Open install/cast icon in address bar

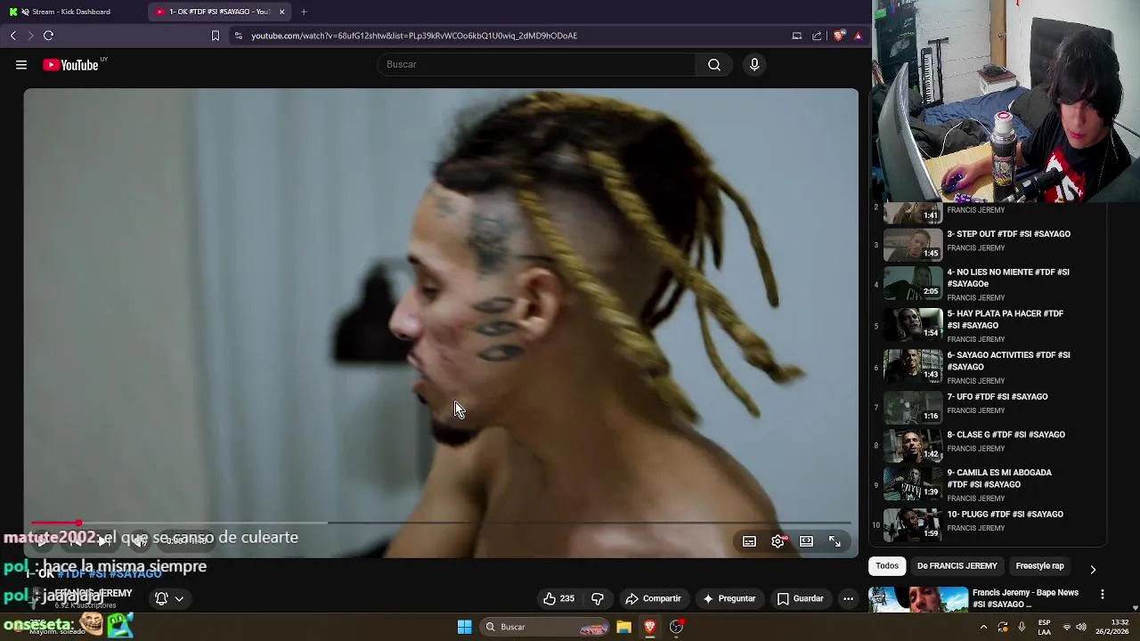click(x=797, y=36)
